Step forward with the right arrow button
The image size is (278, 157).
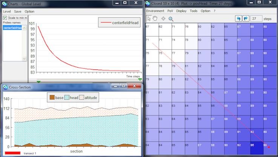(x=245, y=18)
